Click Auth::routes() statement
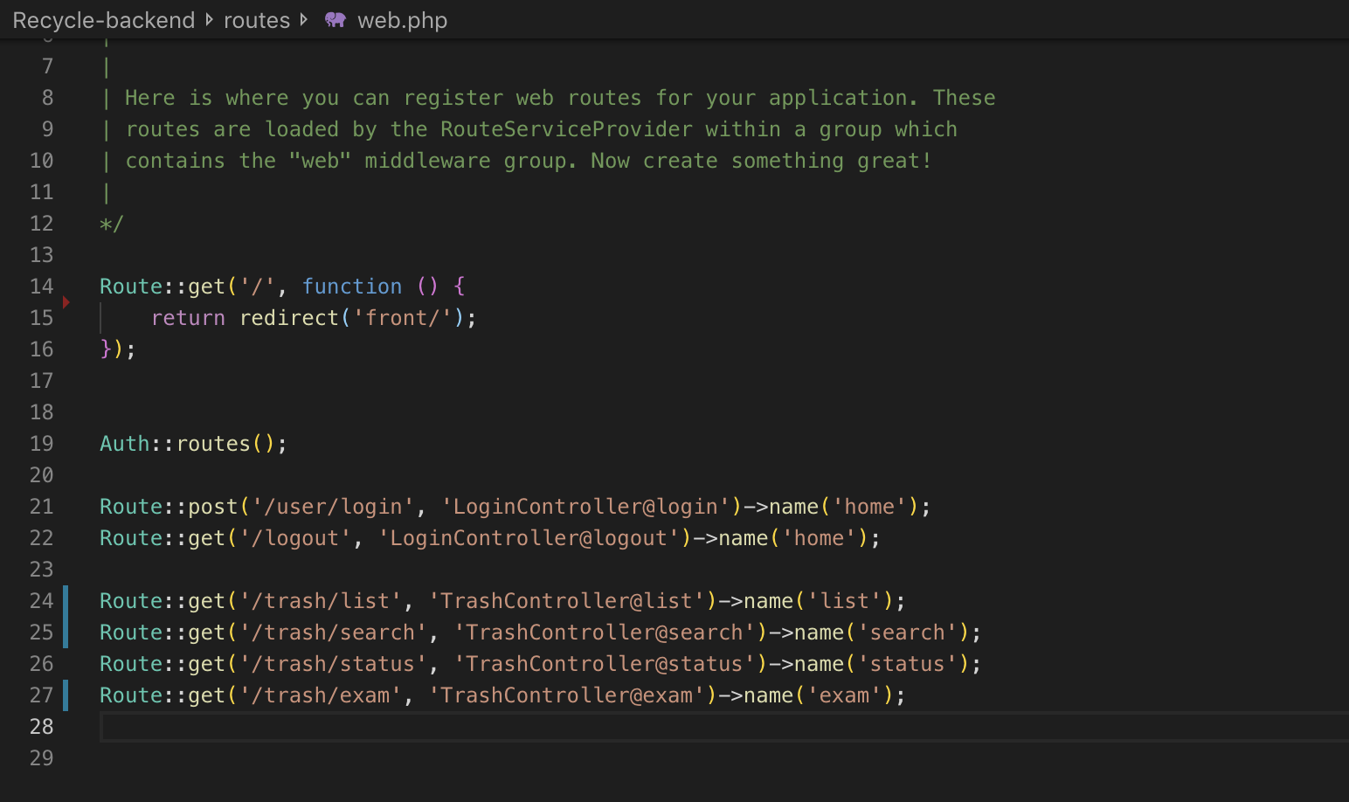The image size is (1349, 802). [x=193, y=444]
